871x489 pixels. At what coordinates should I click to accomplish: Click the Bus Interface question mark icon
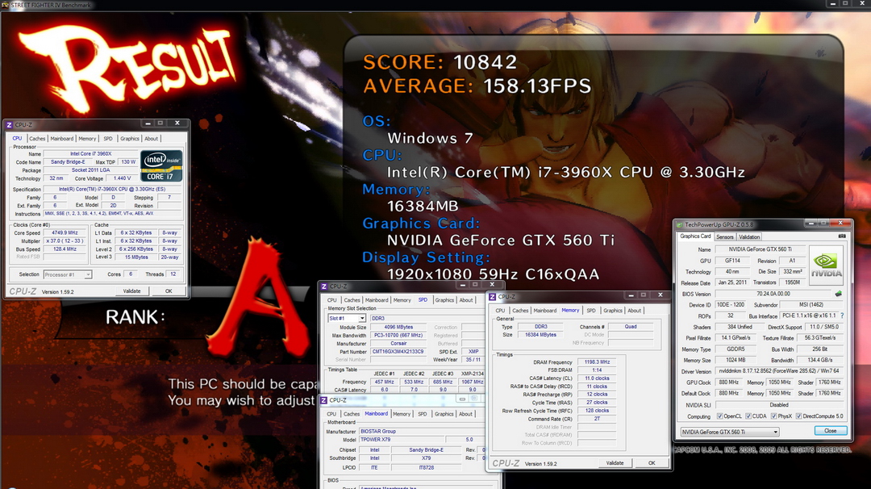842,316
